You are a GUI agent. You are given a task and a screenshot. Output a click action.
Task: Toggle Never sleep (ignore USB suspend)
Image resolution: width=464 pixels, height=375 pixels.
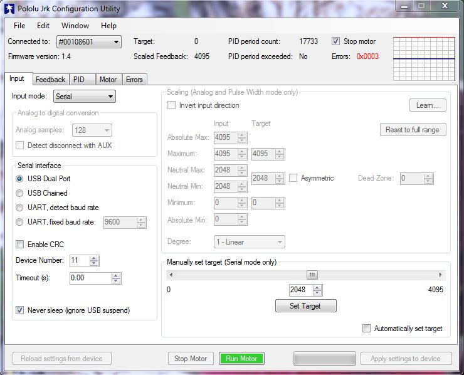[x=20, y=310]
